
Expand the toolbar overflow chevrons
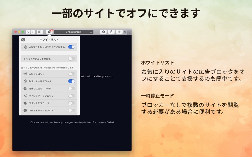pos(125,32)
